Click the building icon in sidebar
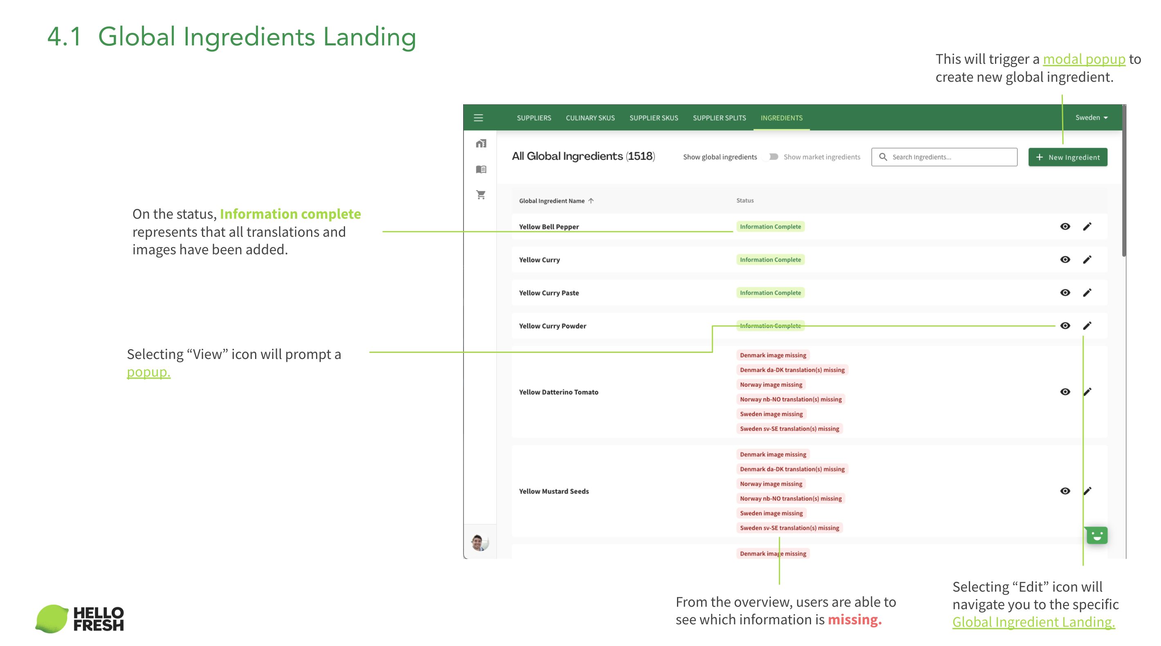The width and height of the screenshot is (1161, 646). click(x=481, y=144)
